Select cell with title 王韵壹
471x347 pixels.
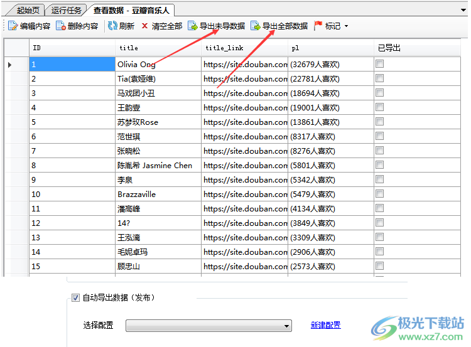click(158, 107)
